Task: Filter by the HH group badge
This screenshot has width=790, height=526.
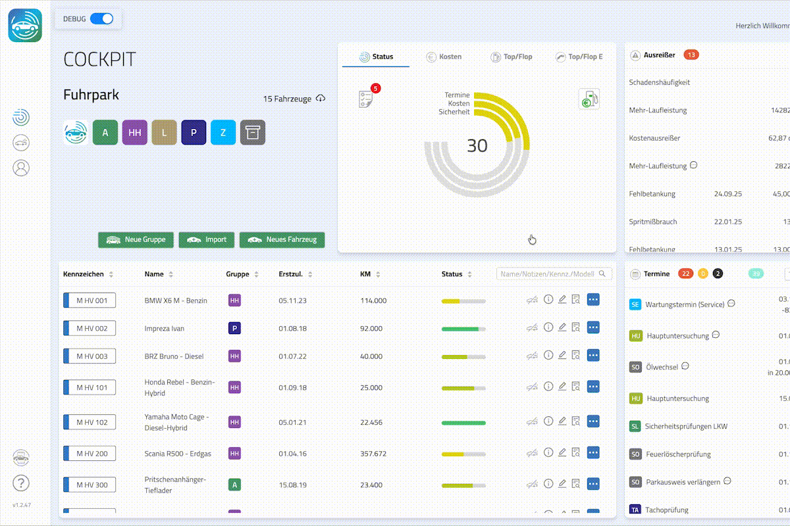Action: (x=135, y=132)
